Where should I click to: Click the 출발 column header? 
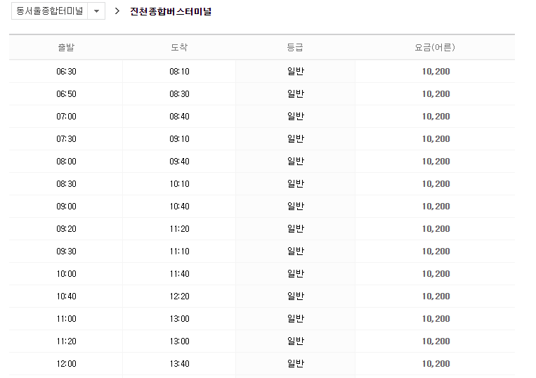pyautogui.click(x=66, y=48)
